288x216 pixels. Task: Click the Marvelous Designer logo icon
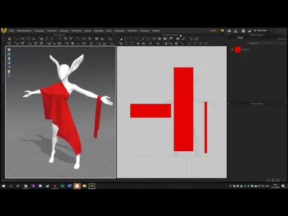pyautogui.click(x=4, y=31)
